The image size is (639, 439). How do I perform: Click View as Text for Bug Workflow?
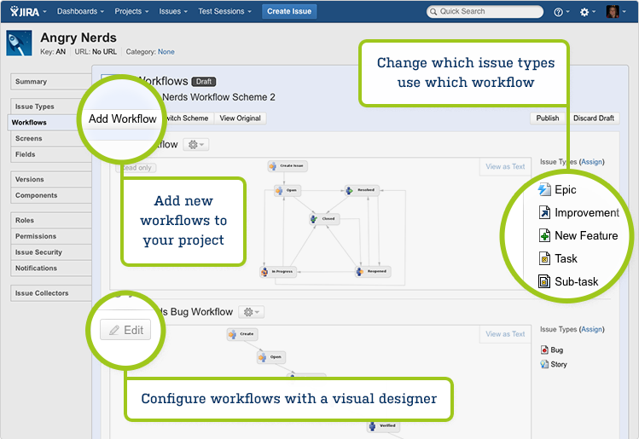[x=505, y=334]
